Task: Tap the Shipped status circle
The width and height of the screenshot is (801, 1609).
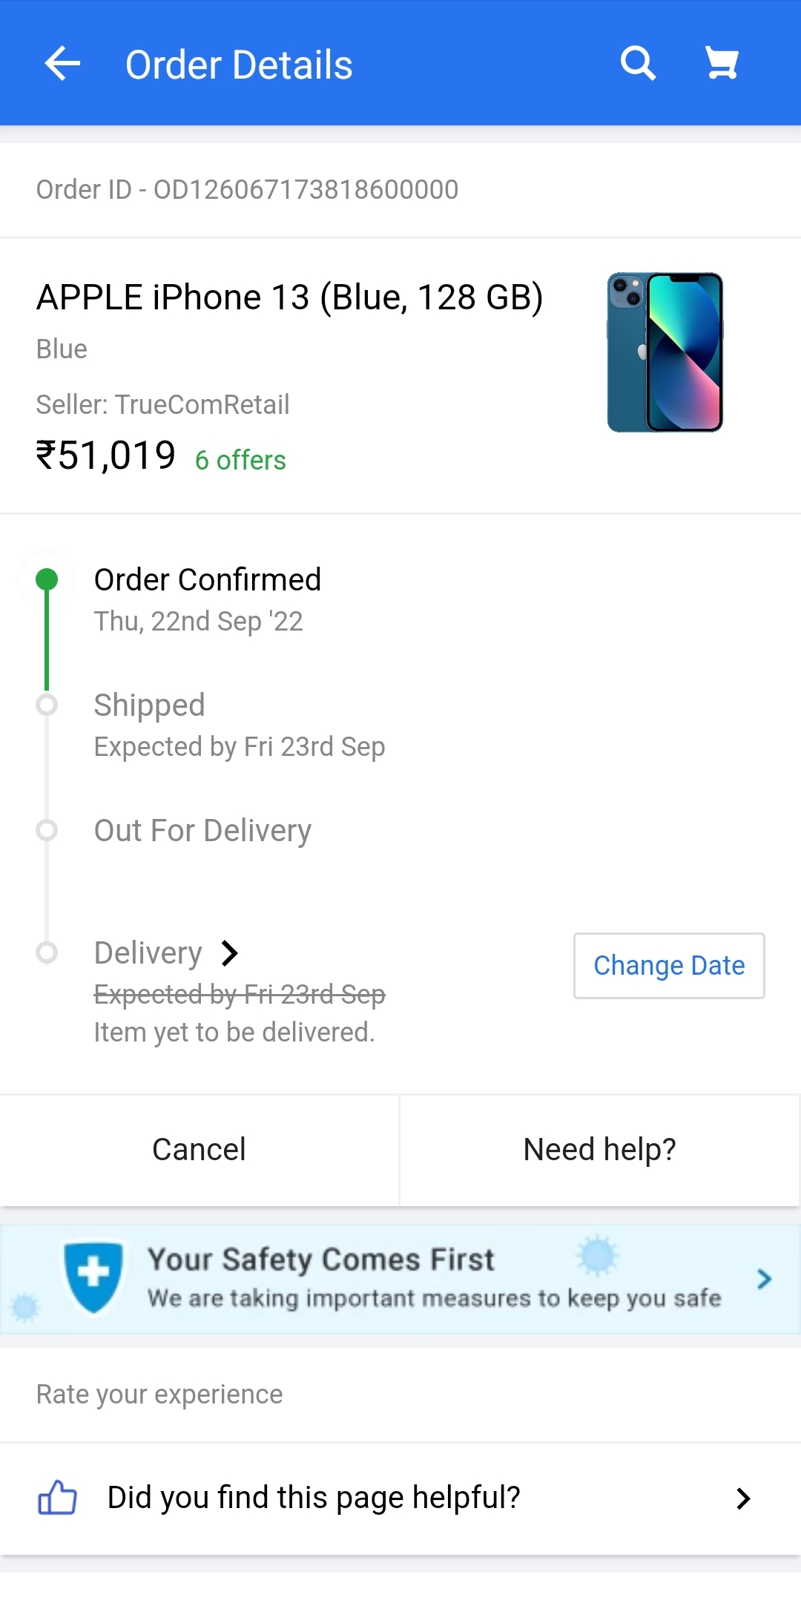Action: click(x=47, y=705)
